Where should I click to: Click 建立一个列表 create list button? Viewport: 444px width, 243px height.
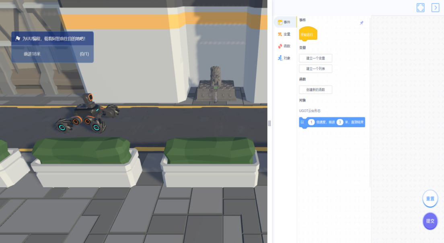point(315,69)
